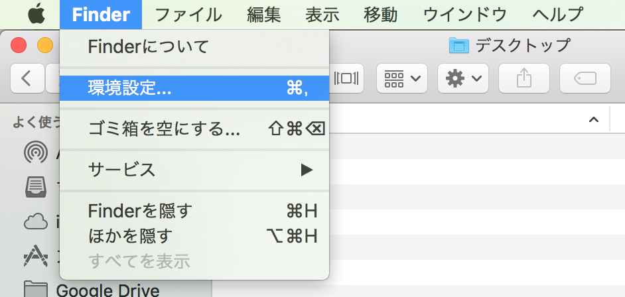The width and height of the screenshot is (625, 297).
Task: Switch to Cover Flow view icon
Action: coord(346,78)
